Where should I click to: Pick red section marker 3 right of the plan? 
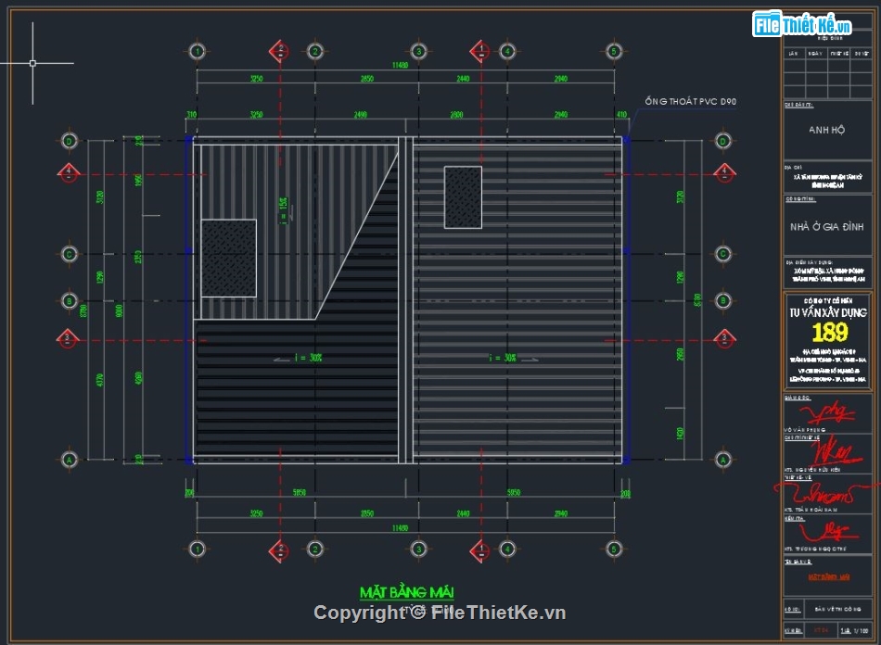724,338
